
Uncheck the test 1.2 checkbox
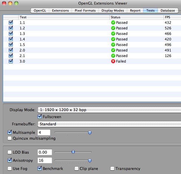click(11, 28)
